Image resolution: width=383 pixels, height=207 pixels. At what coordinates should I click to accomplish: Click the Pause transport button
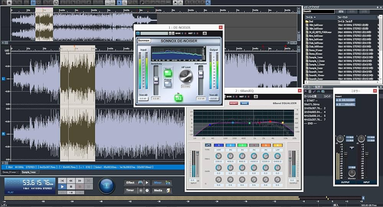click(x=89, y=186)
